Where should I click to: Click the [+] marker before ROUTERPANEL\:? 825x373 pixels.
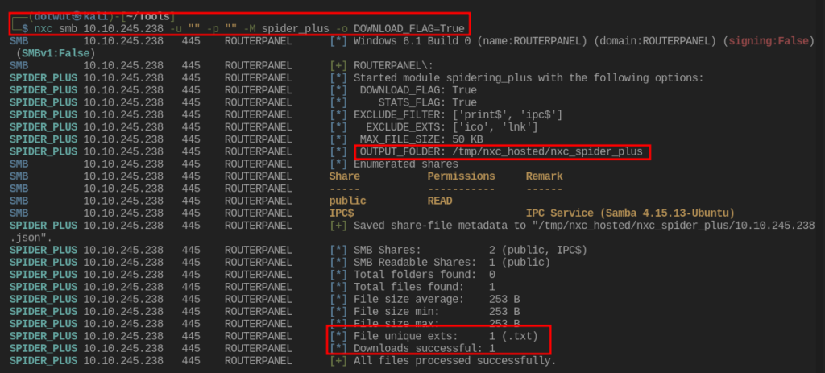[x=338, y=65]
